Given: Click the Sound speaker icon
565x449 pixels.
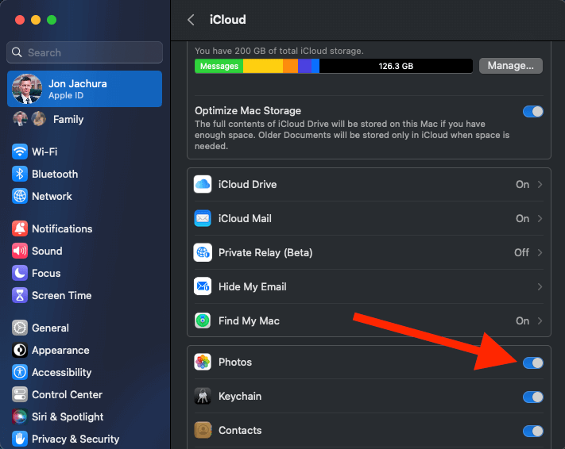Looking at the screenshot, I should [x=19, y=251].
